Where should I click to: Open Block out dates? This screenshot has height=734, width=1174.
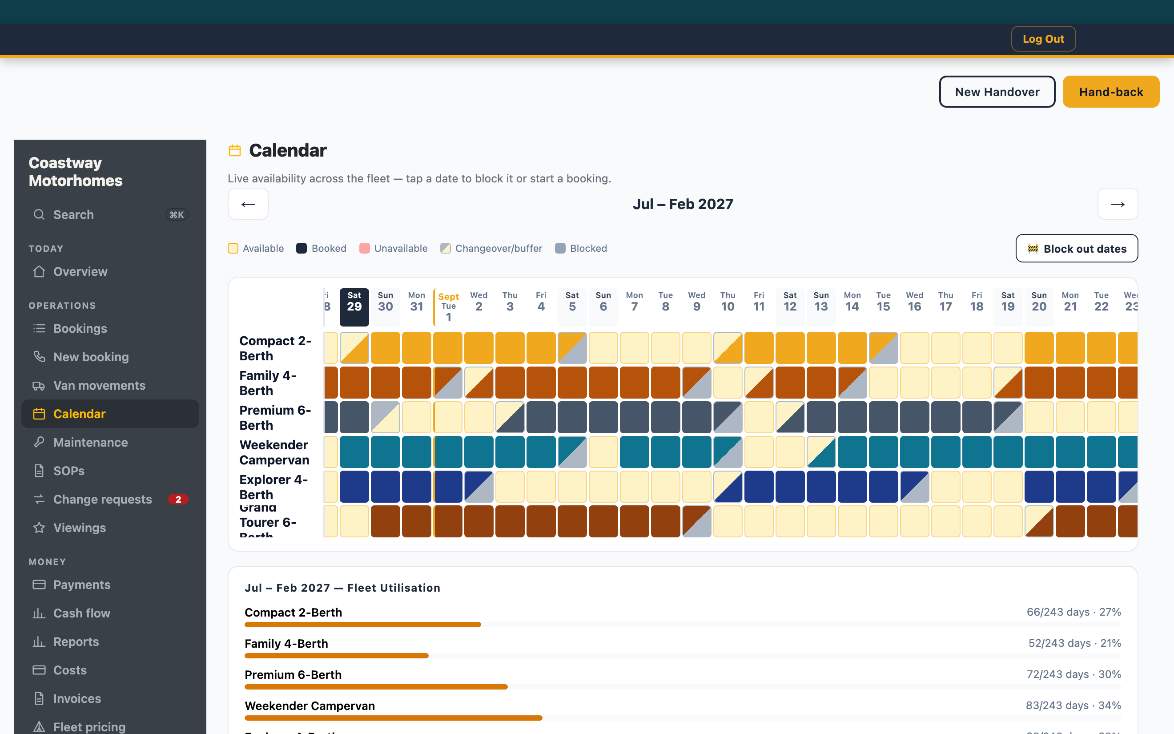tap(1077, 249)
